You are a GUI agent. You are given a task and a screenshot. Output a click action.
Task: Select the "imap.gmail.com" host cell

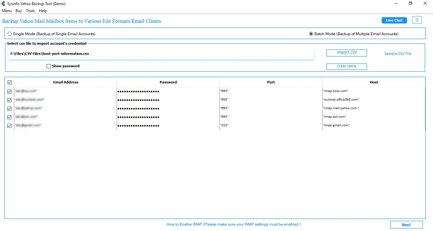tap(374, 125)
